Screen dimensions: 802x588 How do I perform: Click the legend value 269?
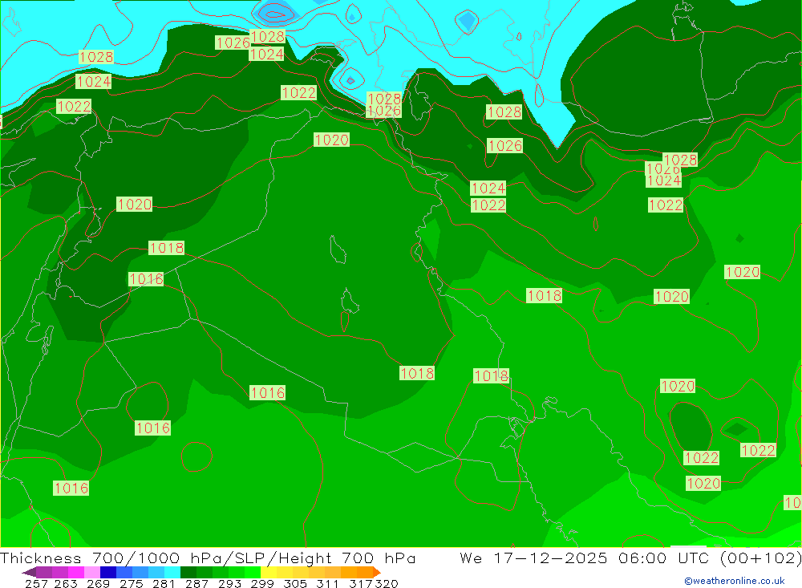point(98,583)
